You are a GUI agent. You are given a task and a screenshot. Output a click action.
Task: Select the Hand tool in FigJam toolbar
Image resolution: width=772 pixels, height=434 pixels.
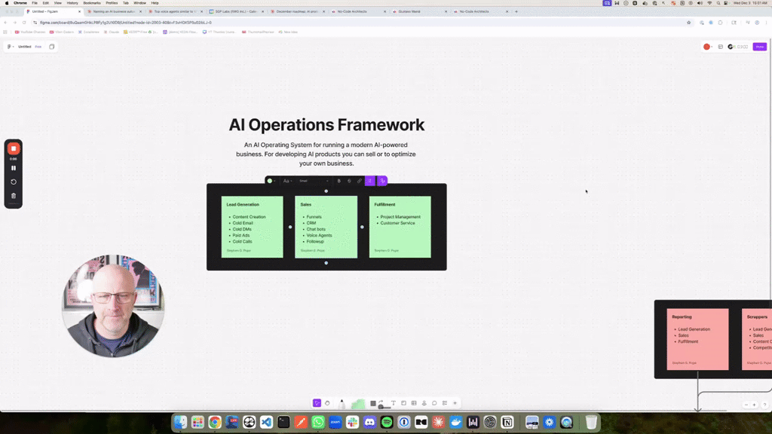[327, 403]
